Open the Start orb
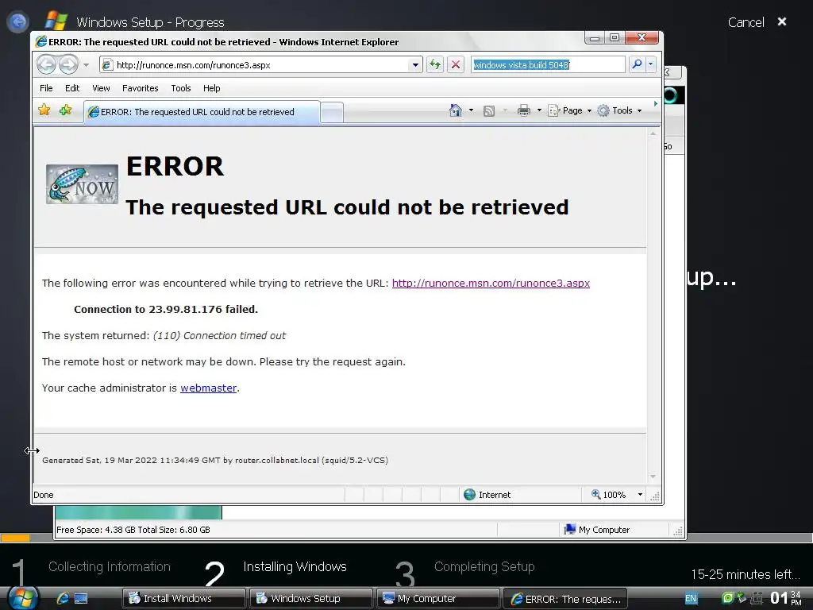This screenshot has width=813, height=610. click(22, 597)
